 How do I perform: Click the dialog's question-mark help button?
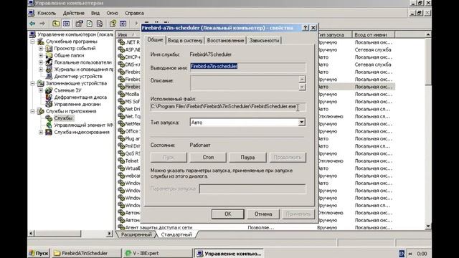click(x=306, y=28)
